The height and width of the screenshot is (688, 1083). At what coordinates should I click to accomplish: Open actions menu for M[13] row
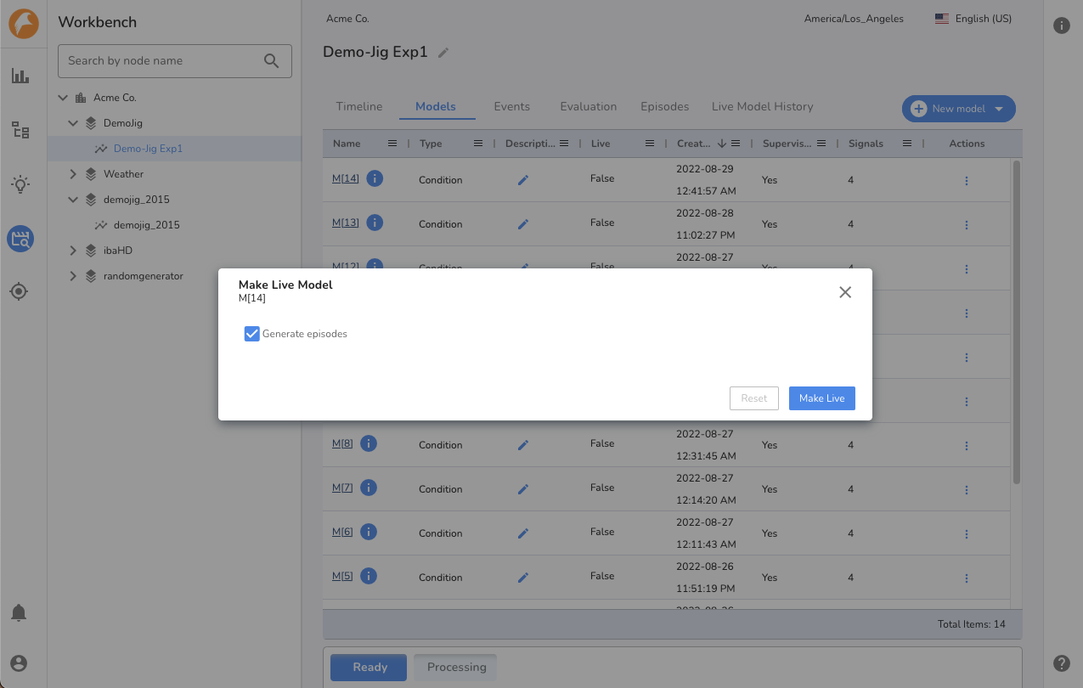(x=967, y=224)
